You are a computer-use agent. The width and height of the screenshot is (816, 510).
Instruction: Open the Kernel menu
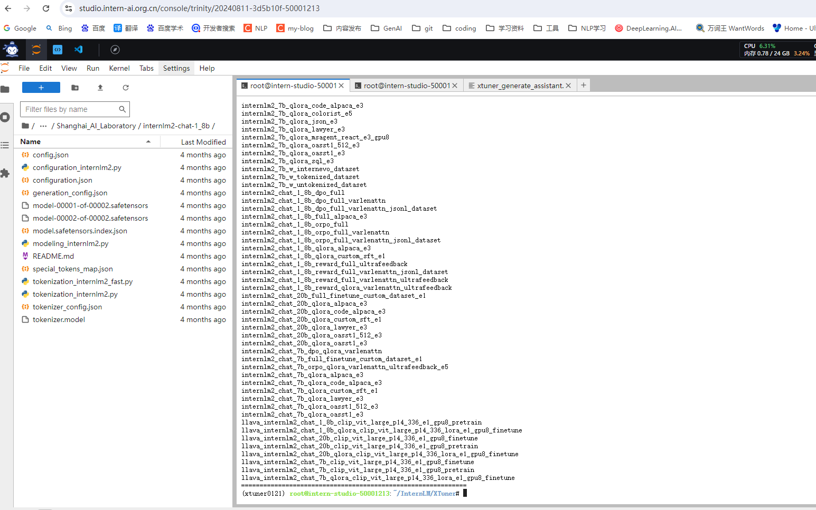(119, 68)
